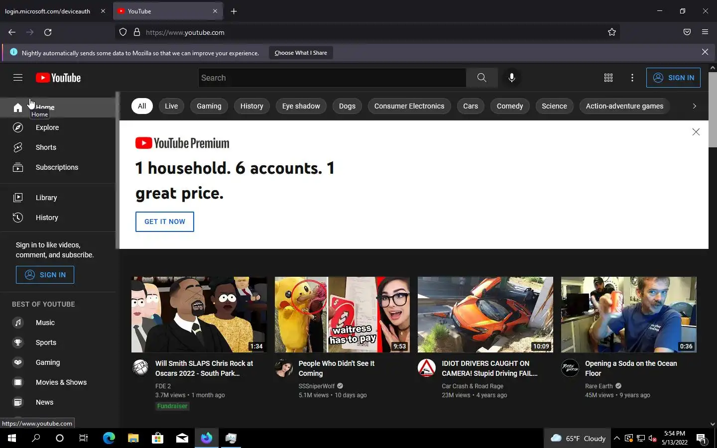This screenshot has height=448, width=717.
Task: Click the Rare Earth channel name
Action: 599,386
